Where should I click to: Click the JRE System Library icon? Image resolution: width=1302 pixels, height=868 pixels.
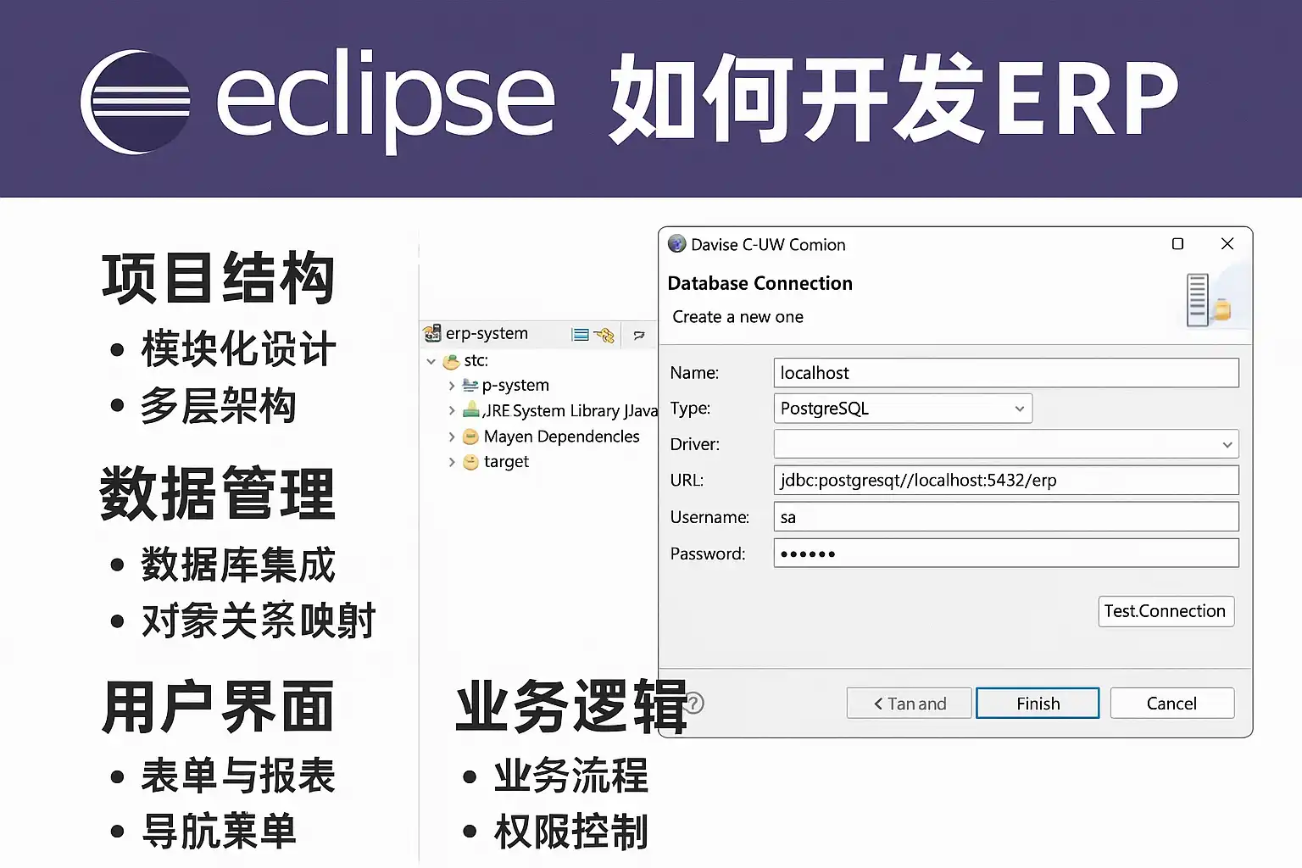point(471,410)
